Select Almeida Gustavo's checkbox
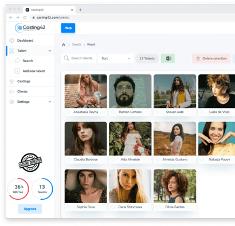The image size is (235, 226). pos(158,159)
